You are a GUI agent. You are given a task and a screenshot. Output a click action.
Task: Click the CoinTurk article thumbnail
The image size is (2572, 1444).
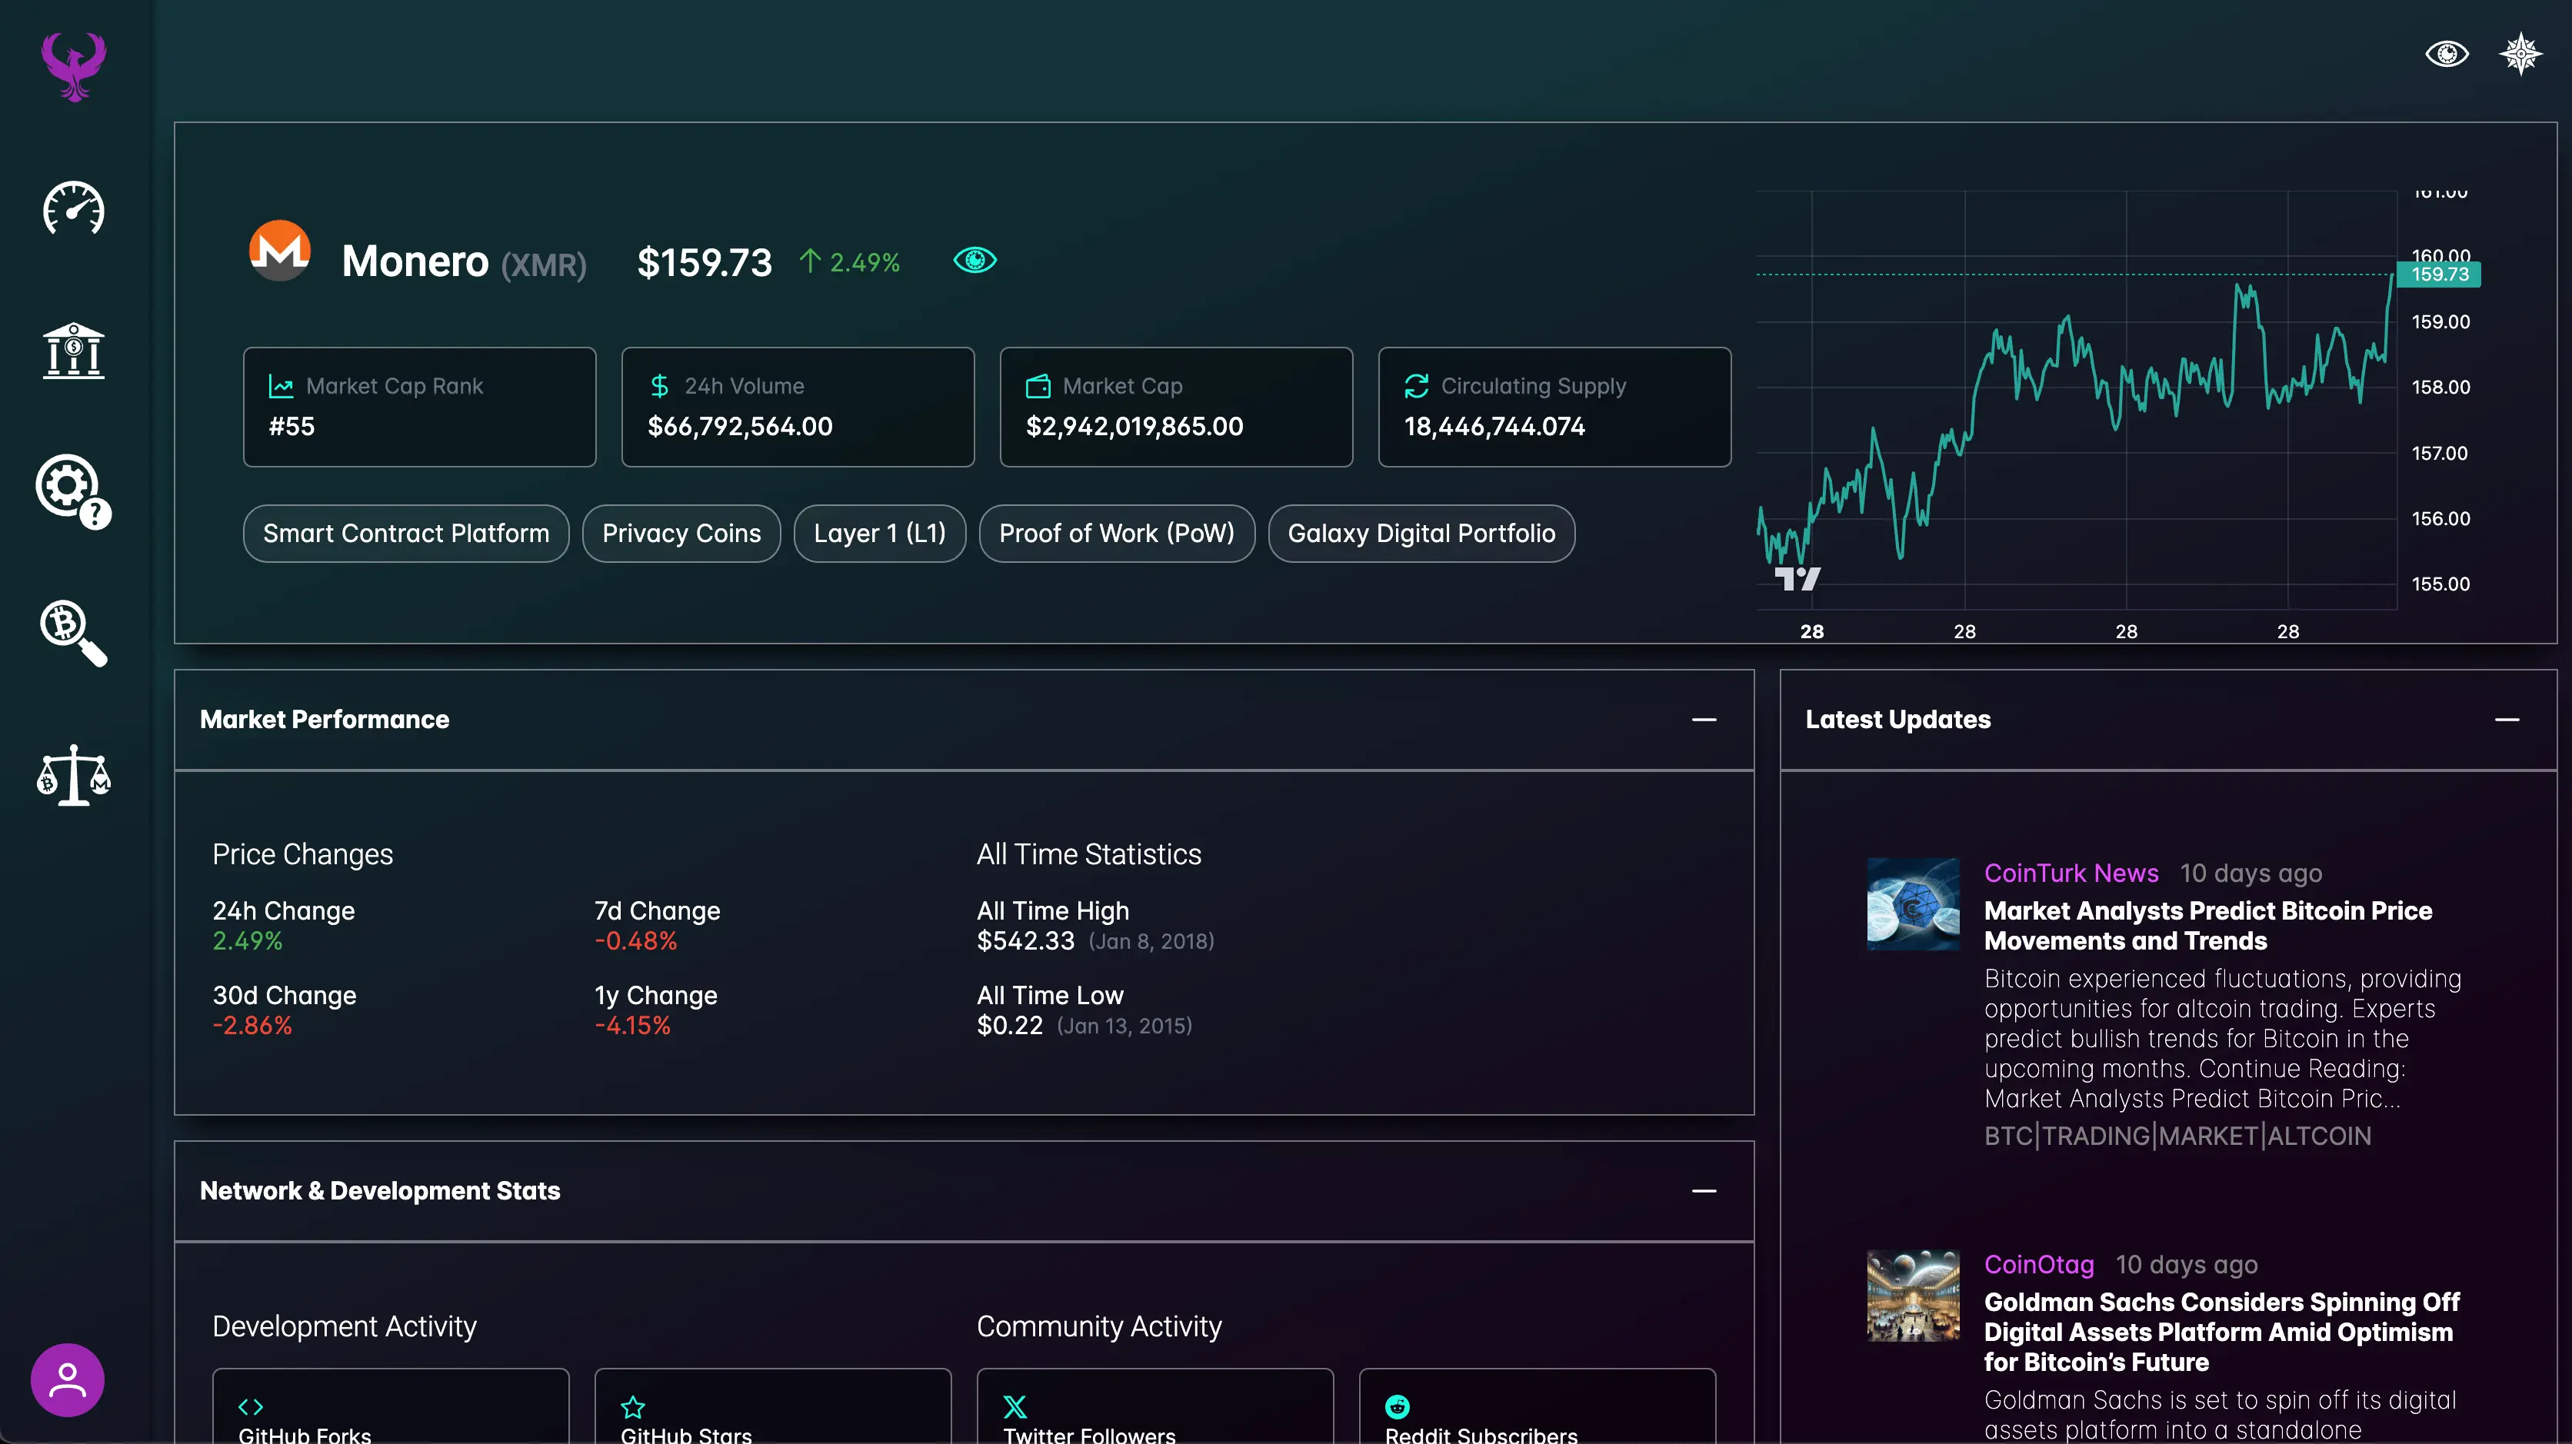(x=1914, y=904)
